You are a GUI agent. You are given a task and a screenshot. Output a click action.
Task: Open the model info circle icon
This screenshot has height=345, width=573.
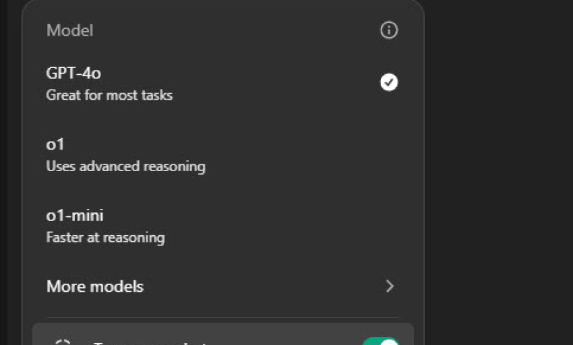tap(389, 30)
